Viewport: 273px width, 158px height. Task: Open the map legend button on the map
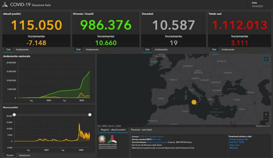tap(266, 58)
